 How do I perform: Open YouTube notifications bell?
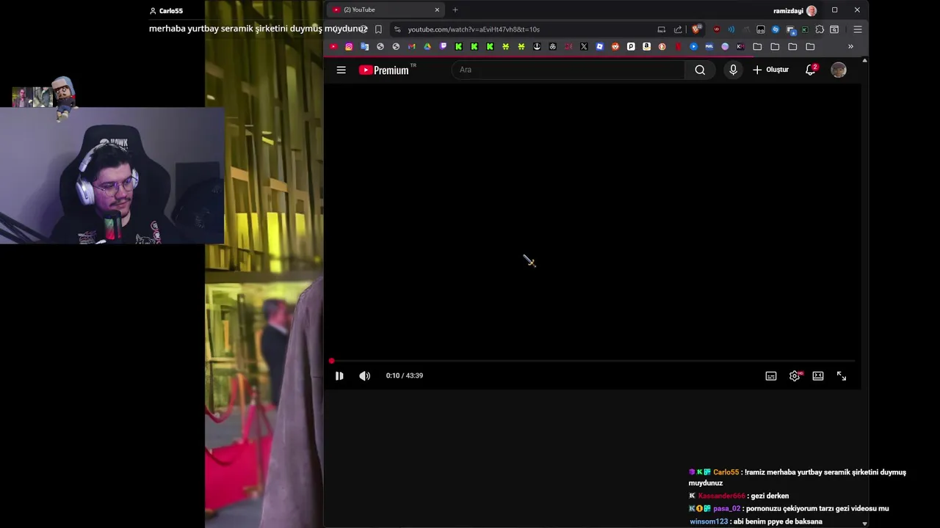tap(811, 70)
